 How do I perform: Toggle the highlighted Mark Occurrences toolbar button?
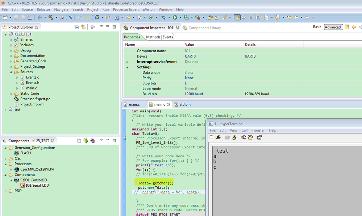237,17
